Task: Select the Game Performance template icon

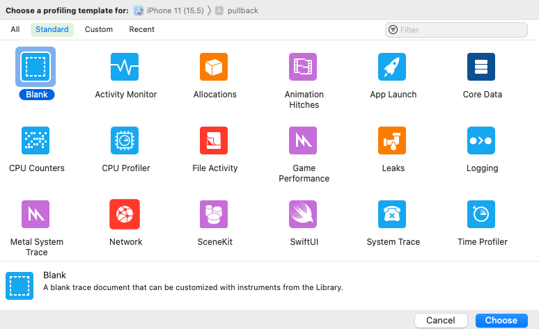Action: click(x=303, y=141)
